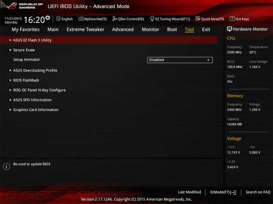Viewport: 273px width, 204px height.
Task: Click the memory capacity value 16384 MB
Action: pos(235,124)
